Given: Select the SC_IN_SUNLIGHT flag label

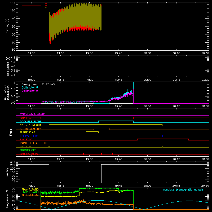Looking at the screenshot, I should pos(30,125).
